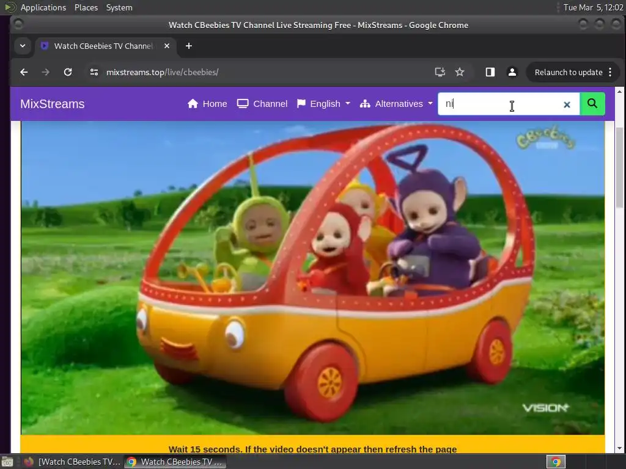Open the tab search chevron dropdown

23,46
